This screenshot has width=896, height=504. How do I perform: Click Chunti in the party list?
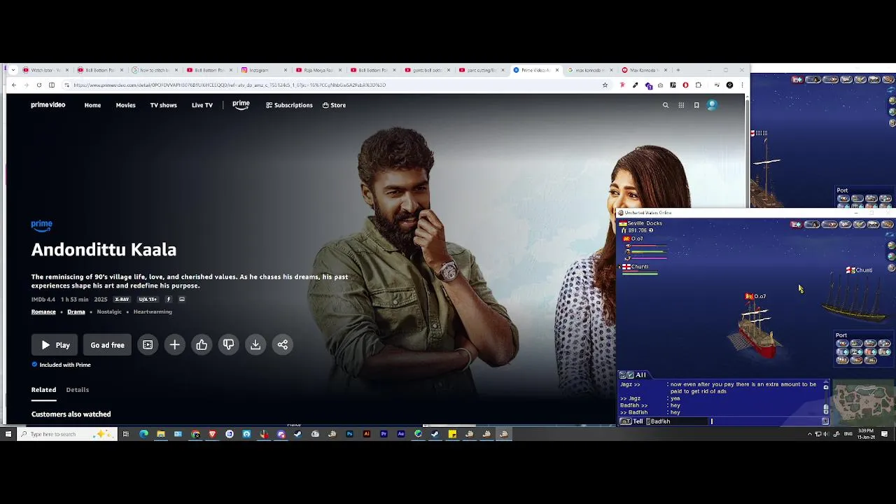pos(639,267)
